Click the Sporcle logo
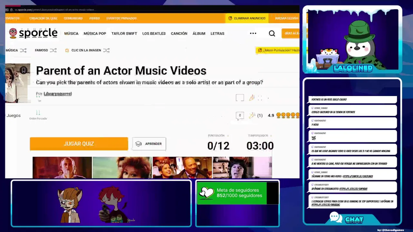Screen dimensions: 413x232 pos(33,33)
